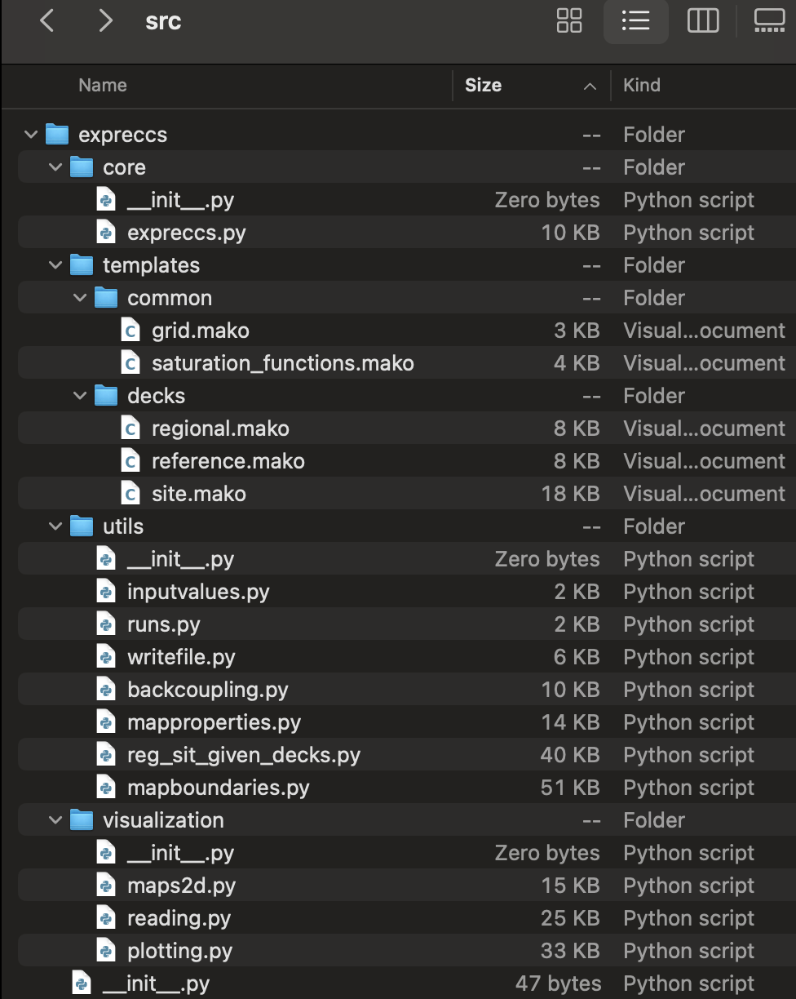Select mapboundaries.py in the list

[398, 788]
